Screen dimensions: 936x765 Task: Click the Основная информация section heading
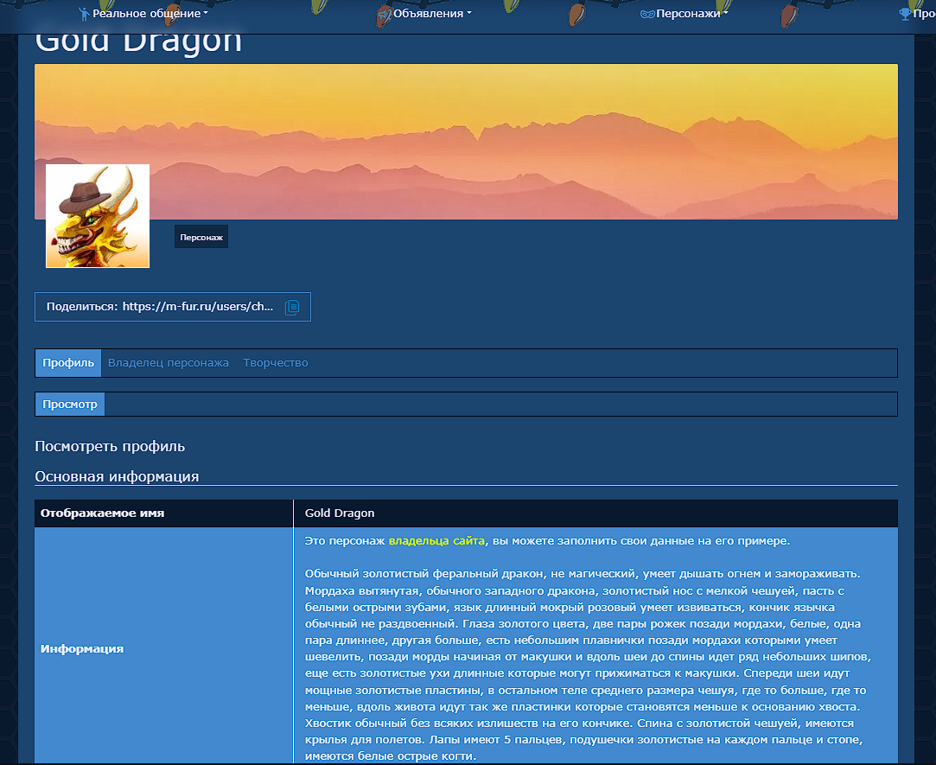coord(117,476)
